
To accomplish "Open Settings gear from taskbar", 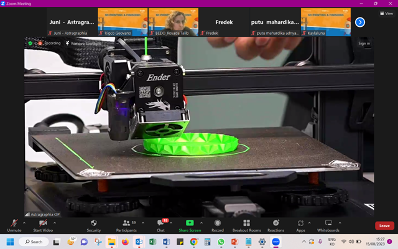I will click(x=262, y=242).
